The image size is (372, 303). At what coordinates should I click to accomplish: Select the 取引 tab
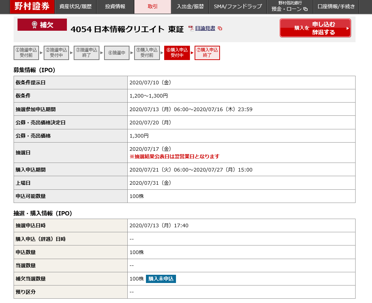pos(152,6)
